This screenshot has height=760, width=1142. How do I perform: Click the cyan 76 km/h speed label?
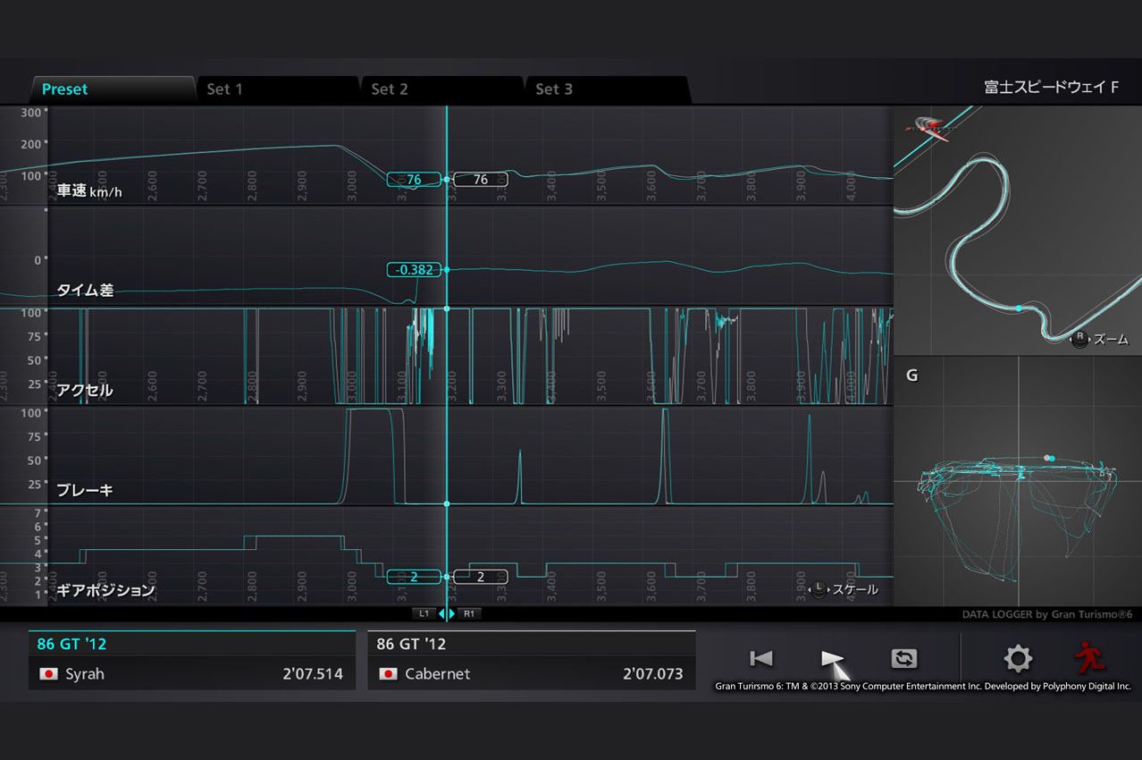[413, 180]
